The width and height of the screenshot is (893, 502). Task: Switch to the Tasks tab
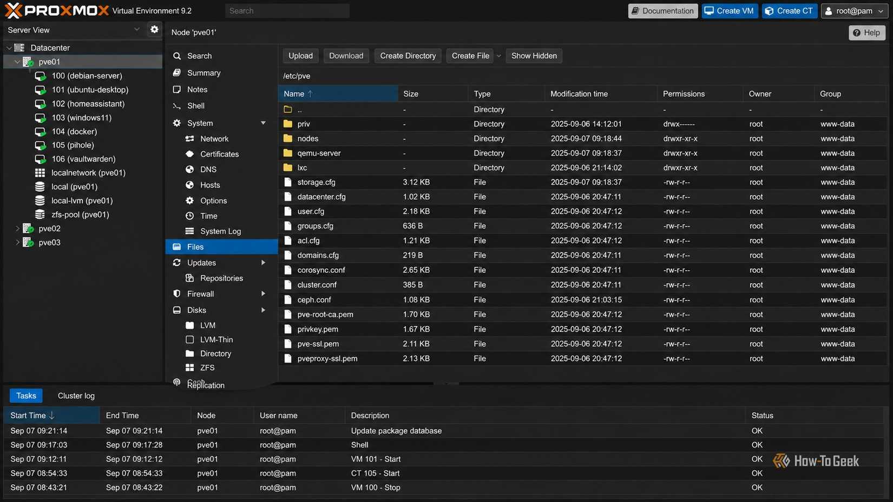click(x=26, y=396)
